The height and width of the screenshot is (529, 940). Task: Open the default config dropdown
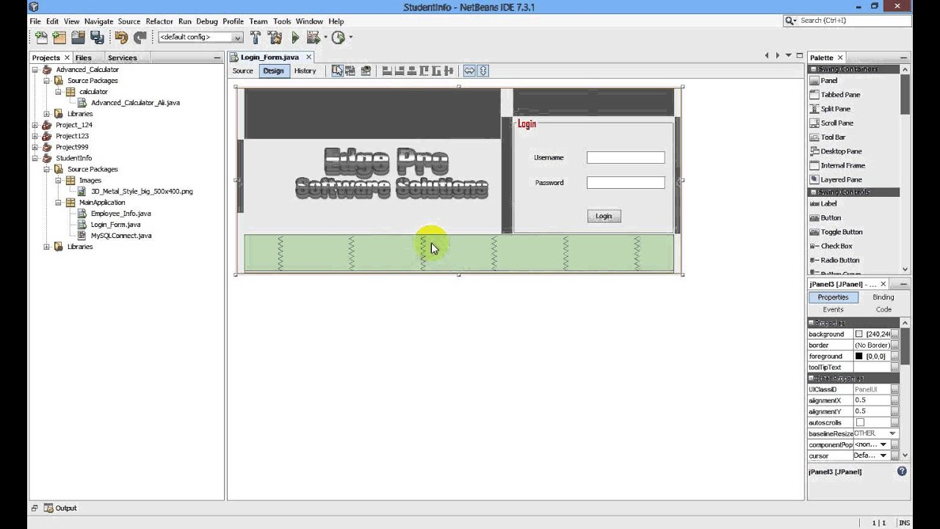click(236, 37)
